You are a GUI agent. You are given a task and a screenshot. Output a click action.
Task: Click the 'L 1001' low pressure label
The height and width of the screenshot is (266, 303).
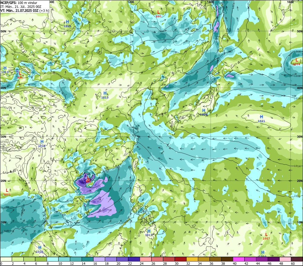point(7,192)
